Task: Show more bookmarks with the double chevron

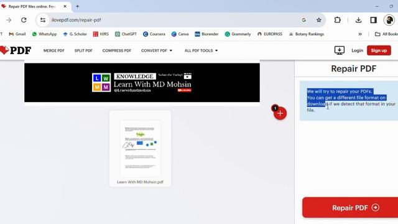Action: 360,34
